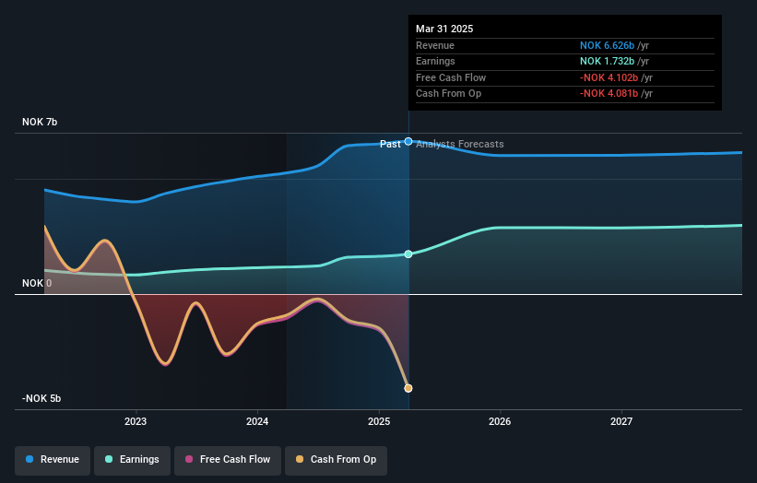Click the Earnings row label in tooltip
This screenshot has height=483, width=757.
click(435, 61)
